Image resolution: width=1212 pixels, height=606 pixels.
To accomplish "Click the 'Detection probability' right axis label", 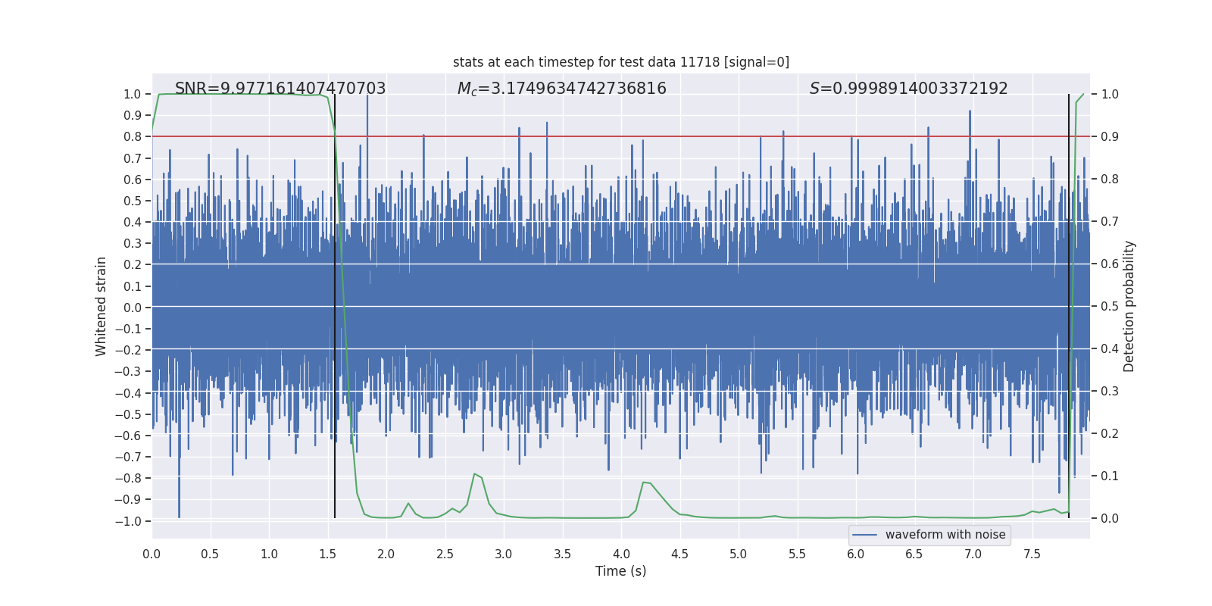I will pos(1129,306).
